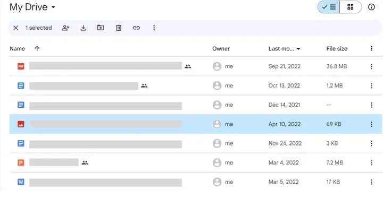Click shared icon on Sep 21, 2022 row
Viewport: 383px width, 215px height.
(x=188, y=66)
